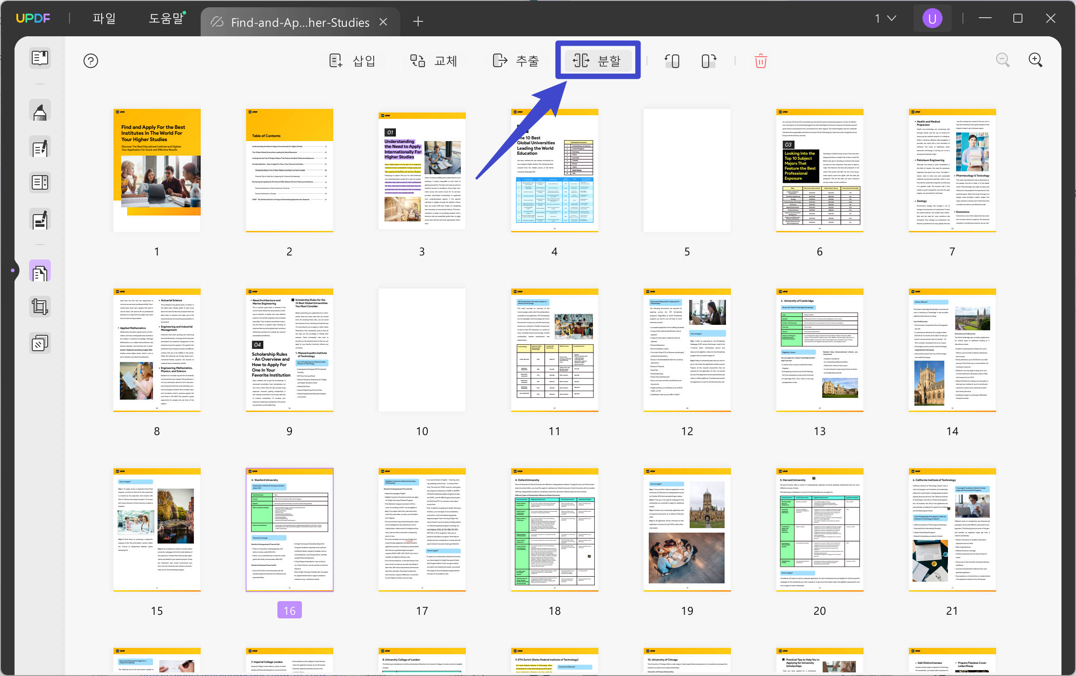Rotate selected page counterclockwise
1076x676 pixels.
click(x=672, y=61)
